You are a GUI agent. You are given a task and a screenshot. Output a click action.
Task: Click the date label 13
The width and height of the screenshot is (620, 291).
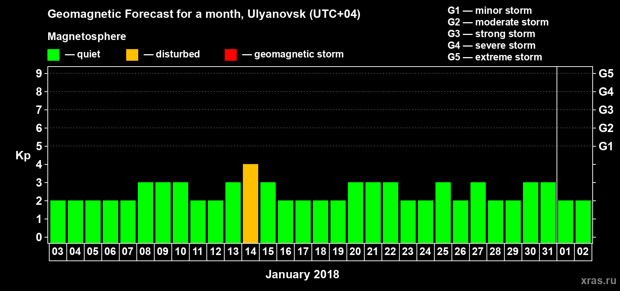[x=233, y=251]
